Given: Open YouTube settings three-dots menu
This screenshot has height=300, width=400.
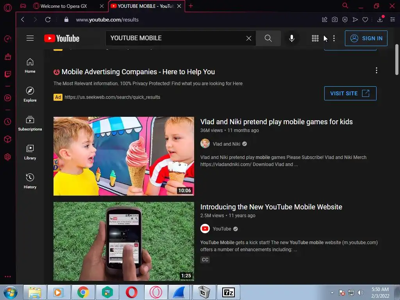Looking at the screenshot, I should [334, 38].
